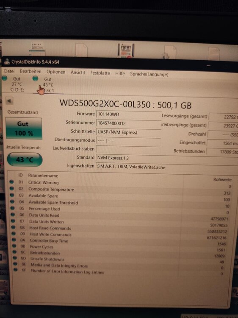This screenshot has height=318, width=238.
Task: Open the Festplatte menu
Action: (100, 73)
